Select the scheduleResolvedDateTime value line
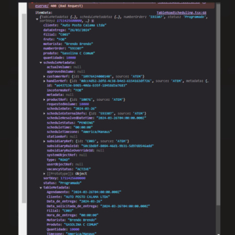Screen dimensions: 235x235 point(96,118)
